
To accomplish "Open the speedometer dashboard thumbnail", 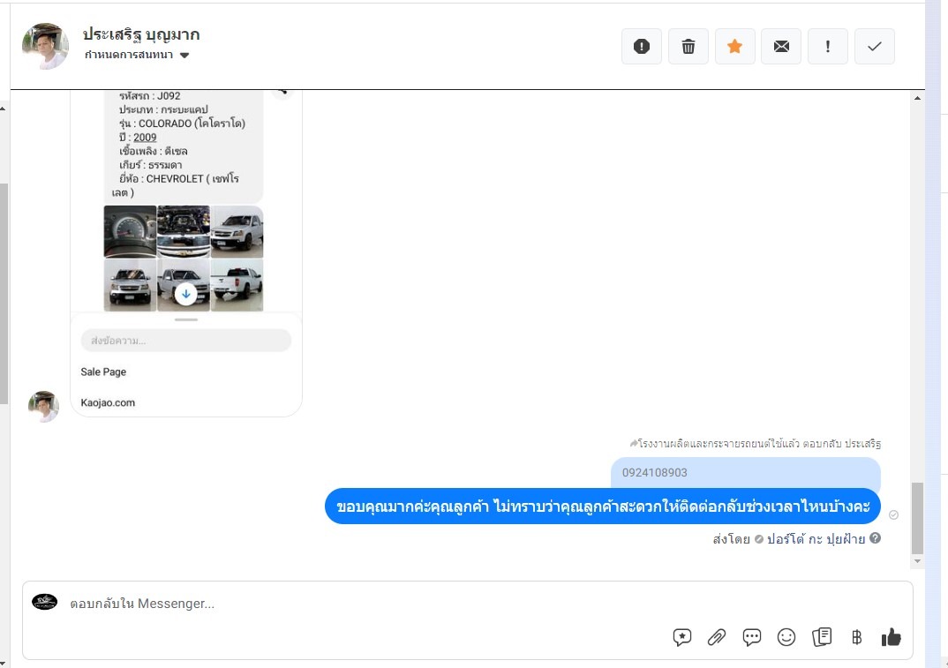I will click(130, 231).
